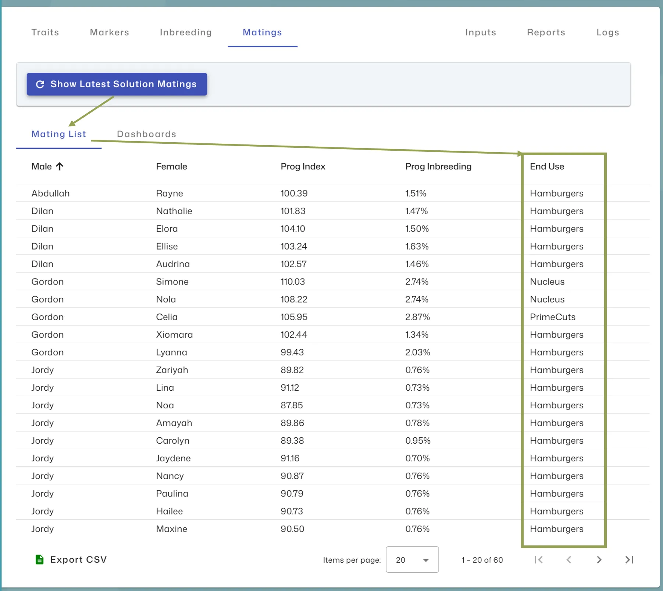Click female name Rayne
663x591 pixels.
(169, 193)
